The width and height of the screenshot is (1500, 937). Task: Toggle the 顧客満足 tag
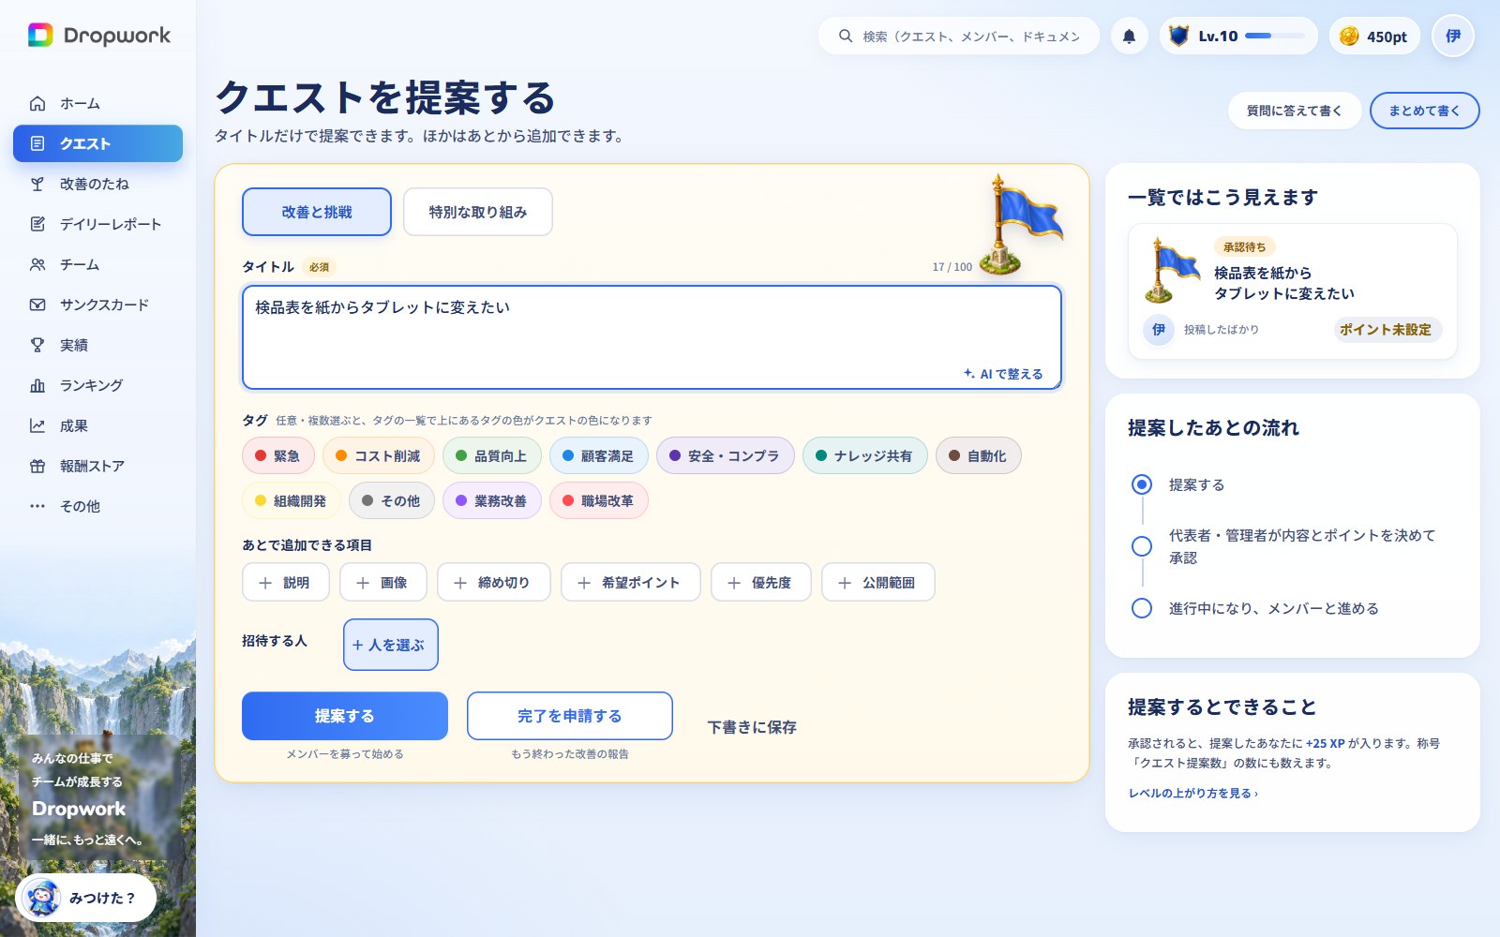click(599, 455)
